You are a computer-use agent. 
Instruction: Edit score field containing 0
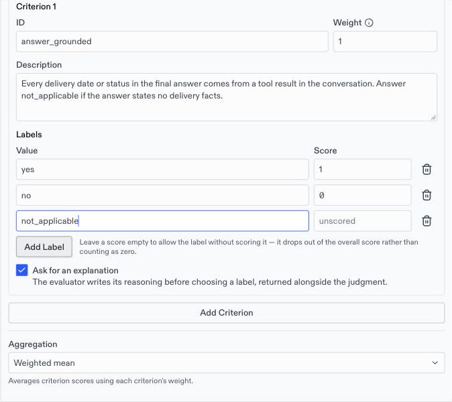[x=363, y=195]
